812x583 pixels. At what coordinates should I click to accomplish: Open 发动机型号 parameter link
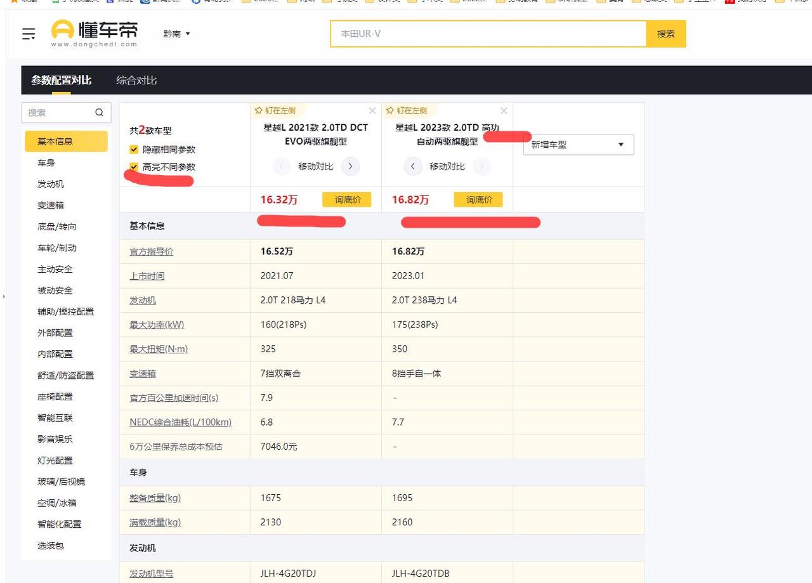tap(152, 573)
